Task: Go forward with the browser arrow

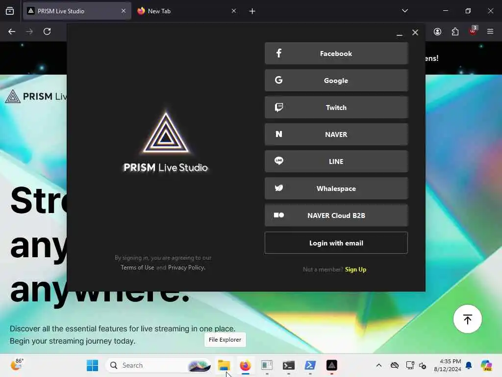Action: [x=29, y=31]
